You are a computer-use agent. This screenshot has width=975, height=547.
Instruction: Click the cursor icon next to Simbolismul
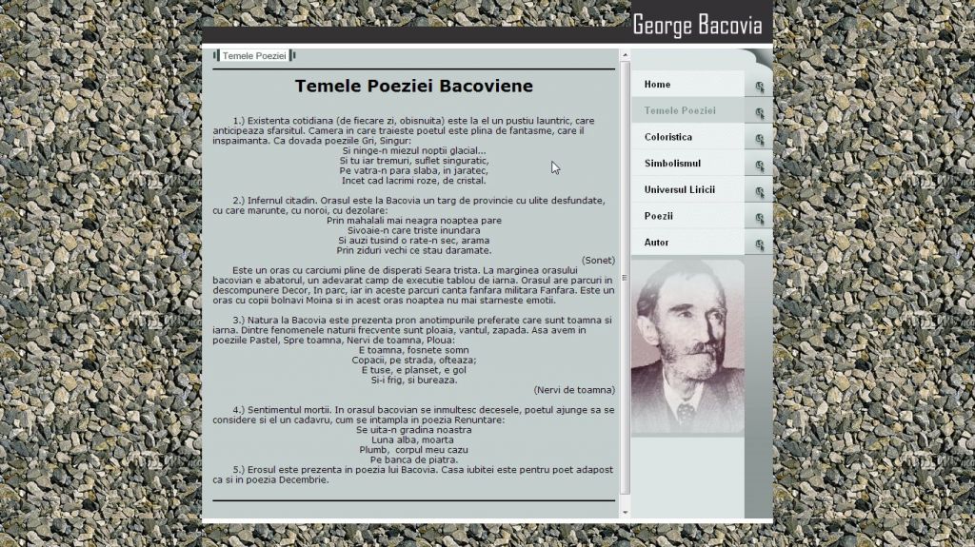coord(760,166)
